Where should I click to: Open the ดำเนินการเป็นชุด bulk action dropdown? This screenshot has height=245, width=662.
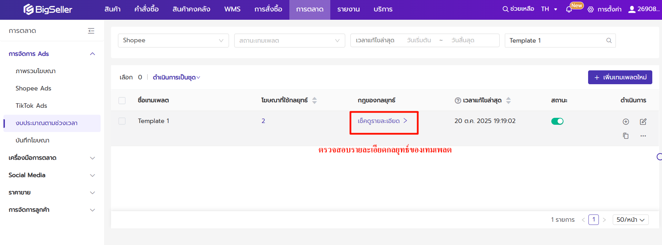pos(176,77)
